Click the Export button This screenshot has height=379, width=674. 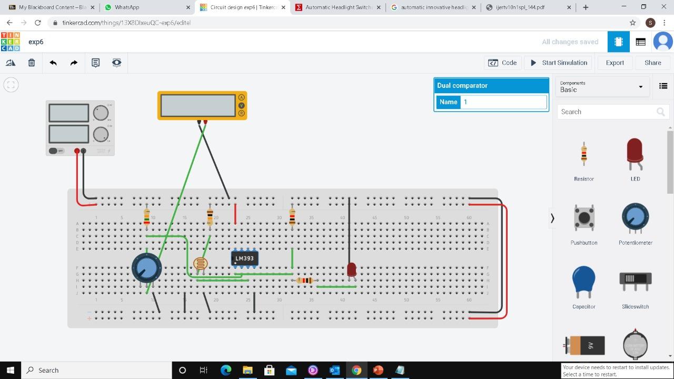coord(614,63)
